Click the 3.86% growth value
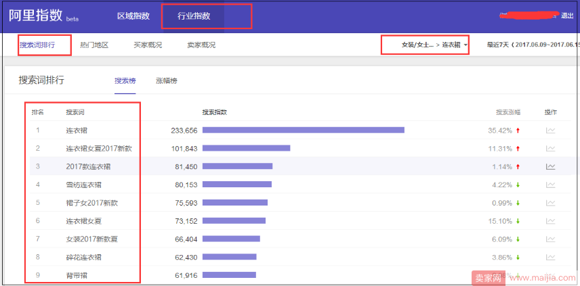580x286 pixels. [502, 257]
